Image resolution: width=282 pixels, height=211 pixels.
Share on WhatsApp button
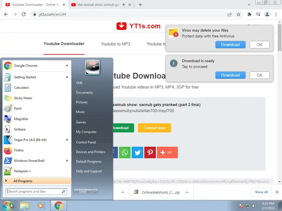[125, 152]
